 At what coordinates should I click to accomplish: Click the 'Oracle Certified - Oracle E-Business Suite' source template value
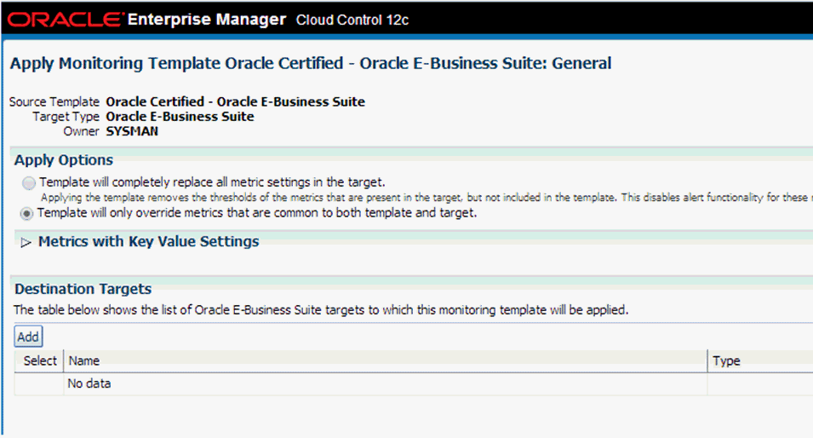(236, 101)
